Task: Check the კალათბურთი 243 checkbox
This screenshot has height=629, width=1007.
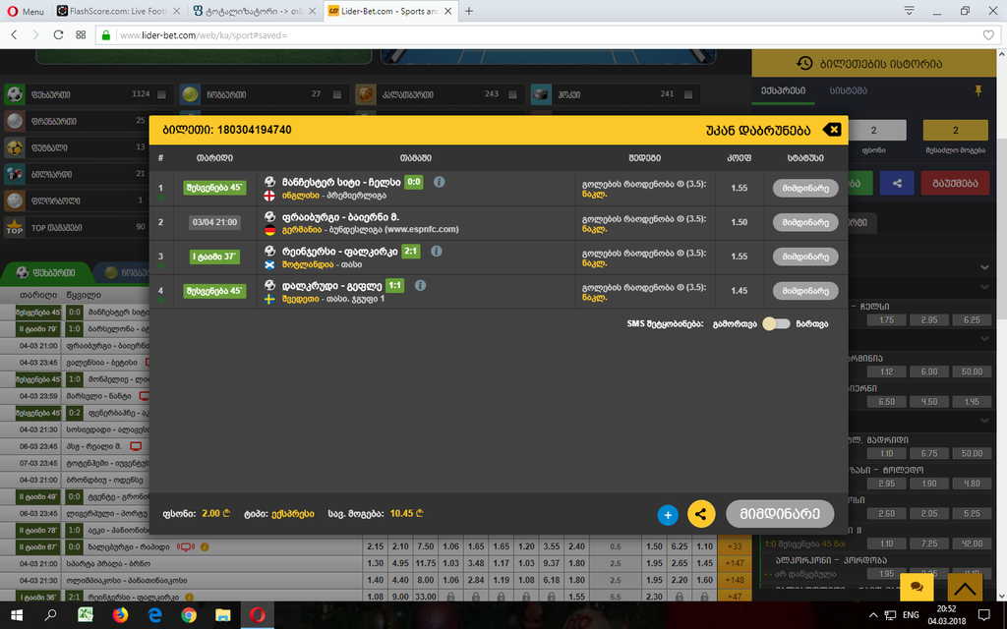Action: coord(512,94)
